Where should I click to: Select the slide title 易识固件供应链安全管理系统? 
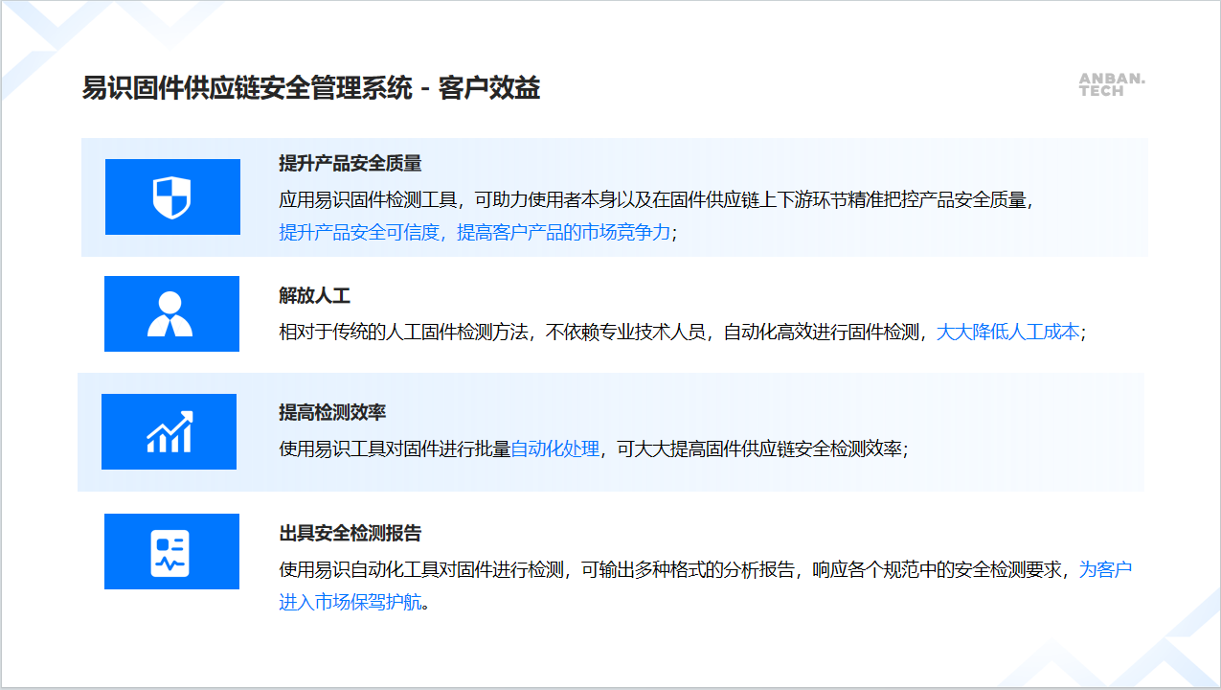point(247,89)
